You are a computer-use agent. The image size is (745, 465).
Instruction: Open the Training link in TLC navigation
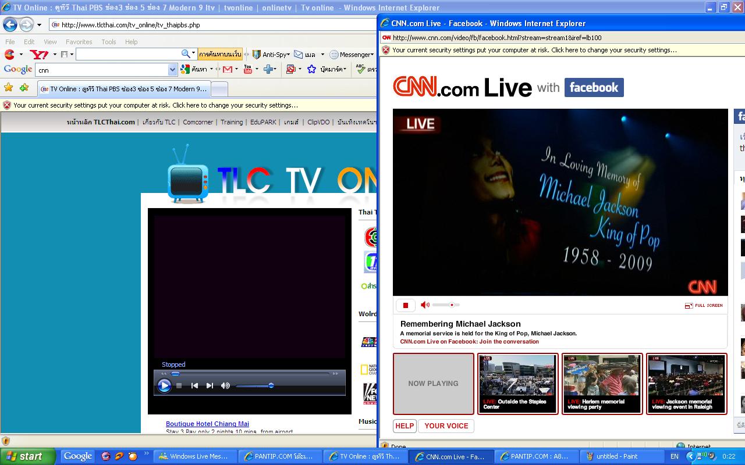(232, 122)
